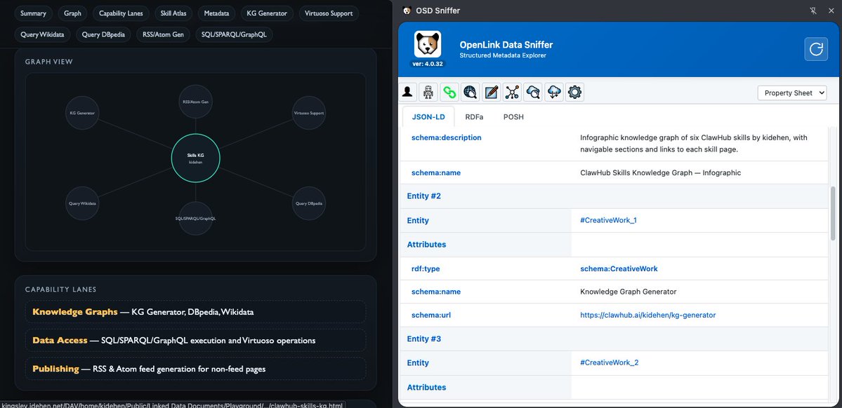Open the clawhub.ai kg-generator URL link
Viewport: 842px width, 408px height.
point(647,315)
